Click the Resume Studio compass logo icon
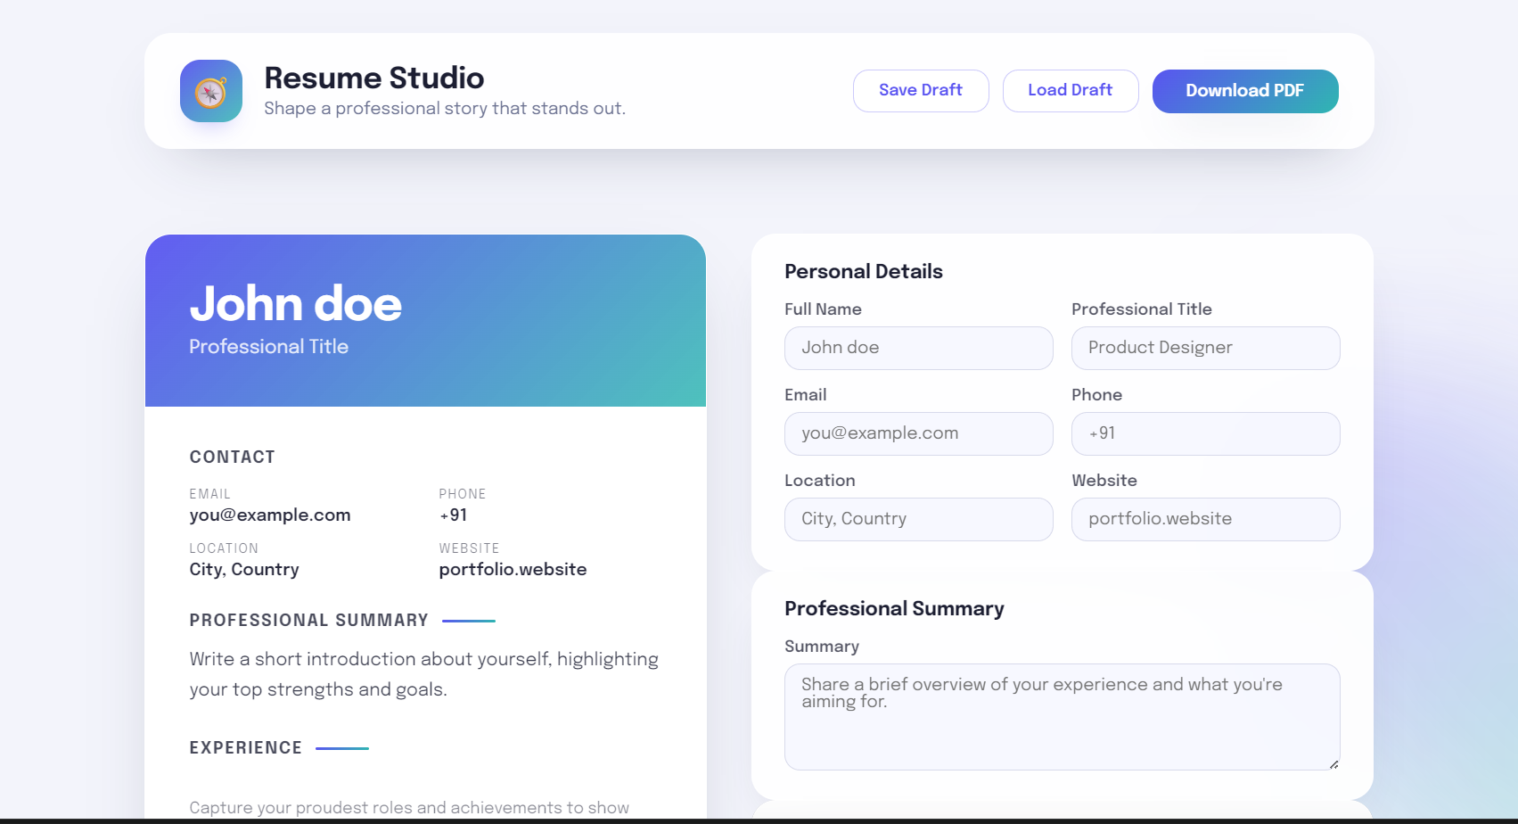The height and width of the screenshot is (824, 1518). click(211, 91)
